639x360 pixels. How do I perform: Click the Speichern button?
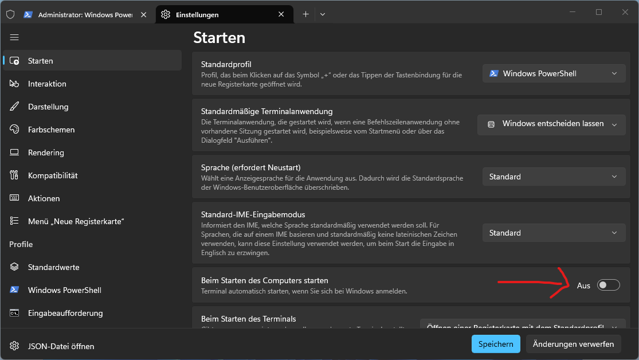tap(495, 344)
